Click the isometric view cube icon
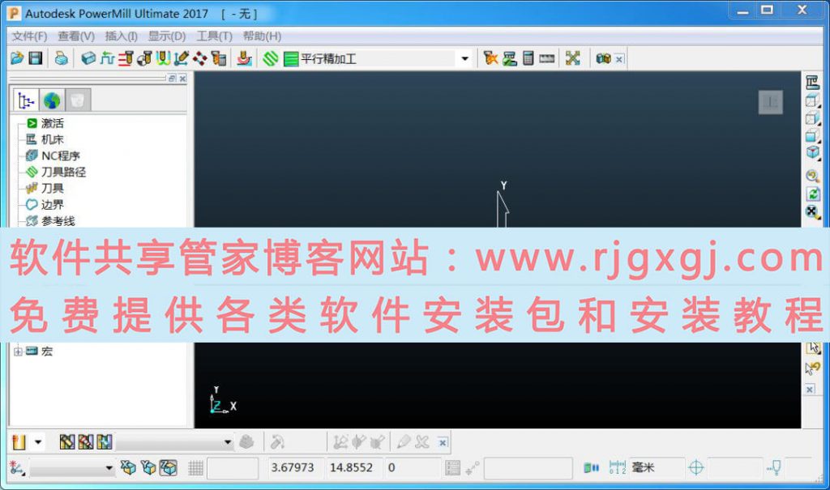 tap(812, 152)
